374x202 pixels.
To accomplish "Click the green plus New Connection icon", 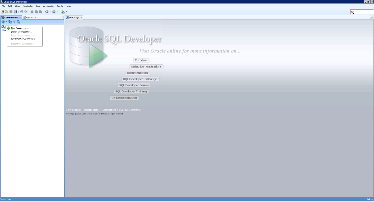I will click(x=3, y=22).
